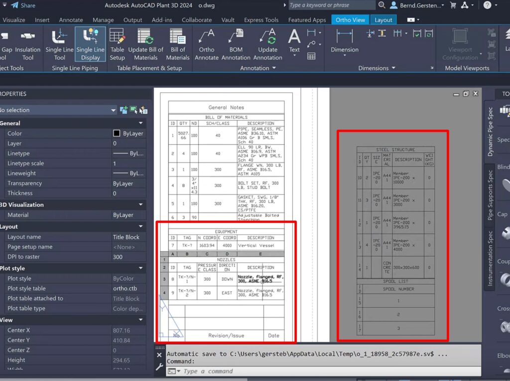
Task: Open the Manage ribbon tab
Action: click(103, 20)
